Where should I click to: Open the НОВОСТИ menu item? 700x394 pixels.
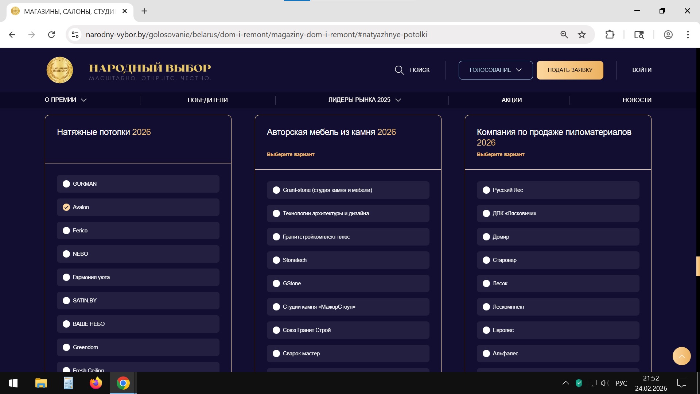[637, 100]
